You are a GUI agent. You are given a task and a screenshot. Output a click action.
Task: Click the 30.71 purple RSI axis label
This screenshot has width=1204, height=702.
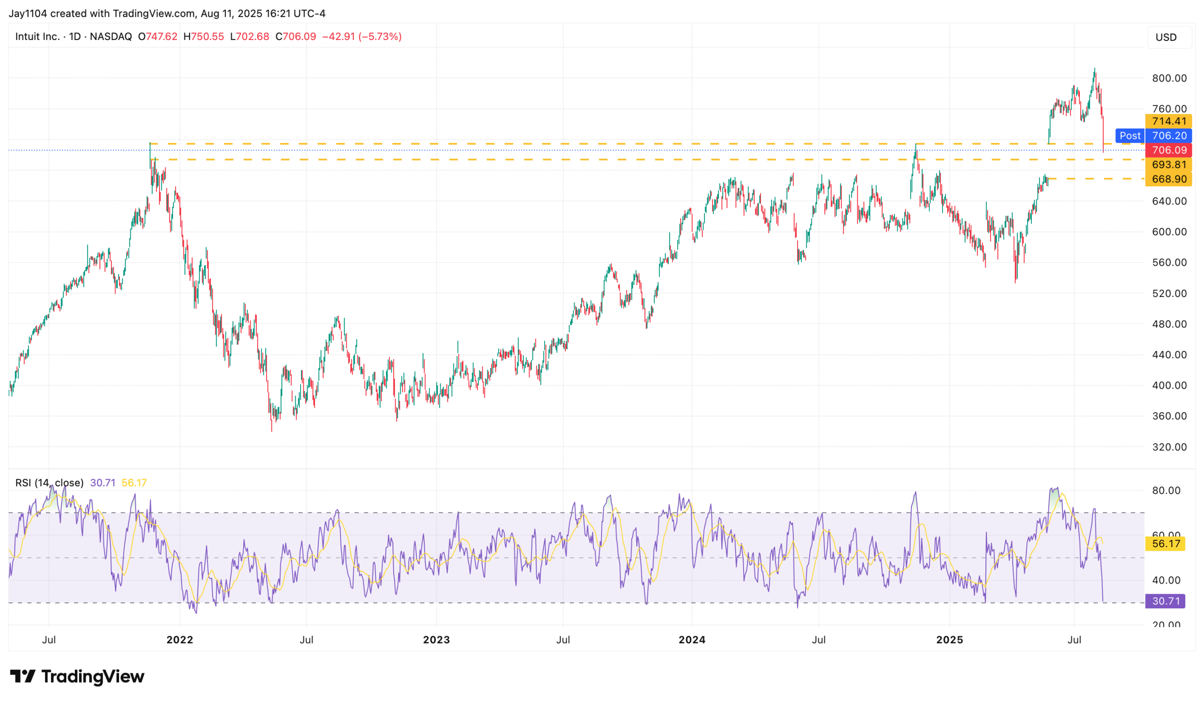1165,601
